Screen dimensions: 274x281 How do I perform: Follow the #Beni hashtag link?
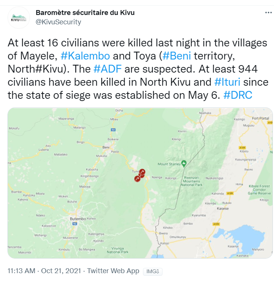[177, 56]
